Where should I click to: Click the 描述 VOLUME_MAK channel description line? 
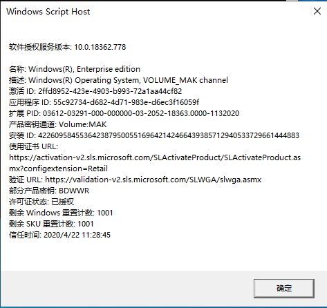pos(118,80)
